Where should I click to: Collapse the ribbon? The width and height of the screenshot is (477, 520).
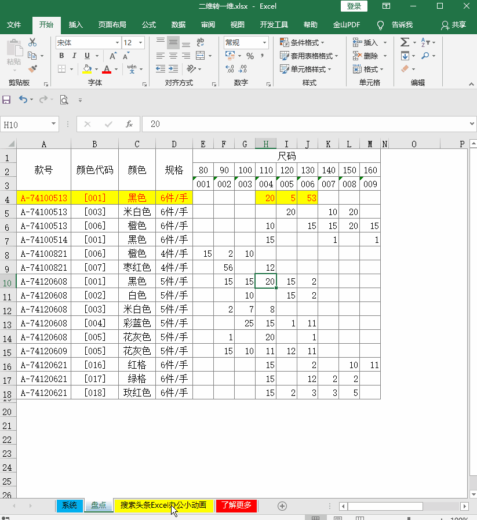(x=471, y=84)
